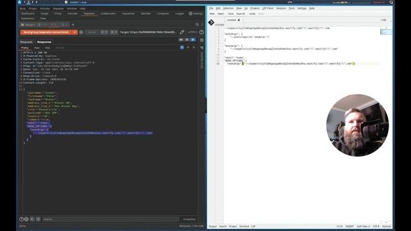Click New in Kate toolbar
411x231 pixels.
click(212, 13)
